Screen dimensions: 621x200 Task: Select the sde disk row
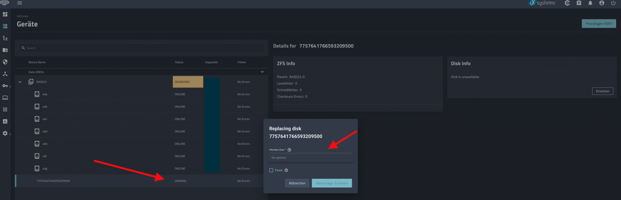(x=141, y=144)
